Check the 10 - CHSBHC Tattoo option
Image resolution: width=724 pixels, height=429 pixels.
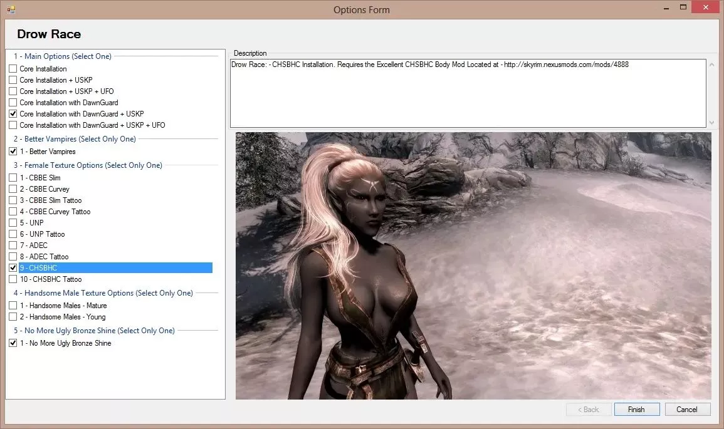pyautogui.click(x=13, y=279)
